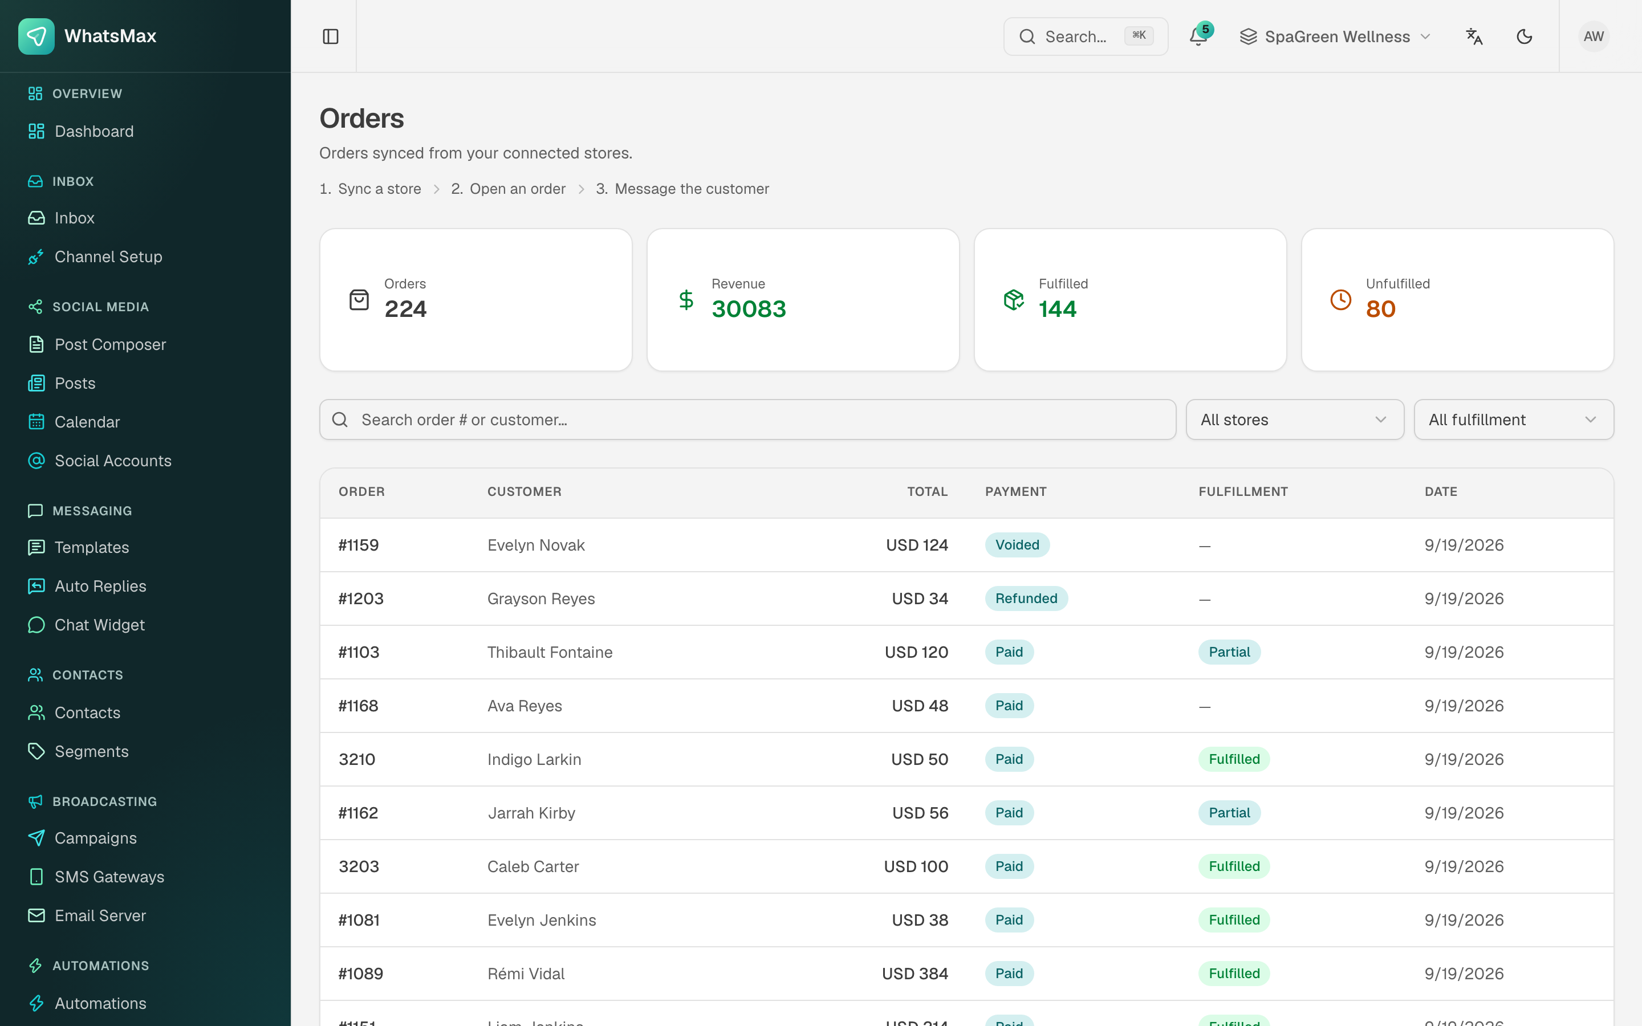
Task: Open notifications bell with badge 5
Action: click(x=1199, y=36)
